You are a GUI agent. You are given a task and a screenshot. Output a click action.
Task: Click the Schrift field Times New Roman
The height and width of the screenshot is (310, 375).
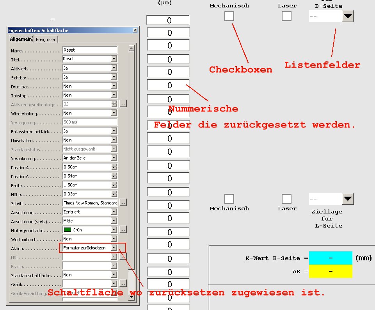pyautogui.click(x=90, y=203)
